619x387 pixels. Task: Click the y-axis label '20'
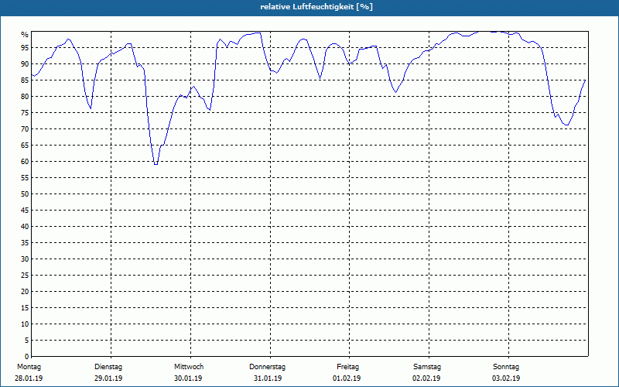coord(25,292)
